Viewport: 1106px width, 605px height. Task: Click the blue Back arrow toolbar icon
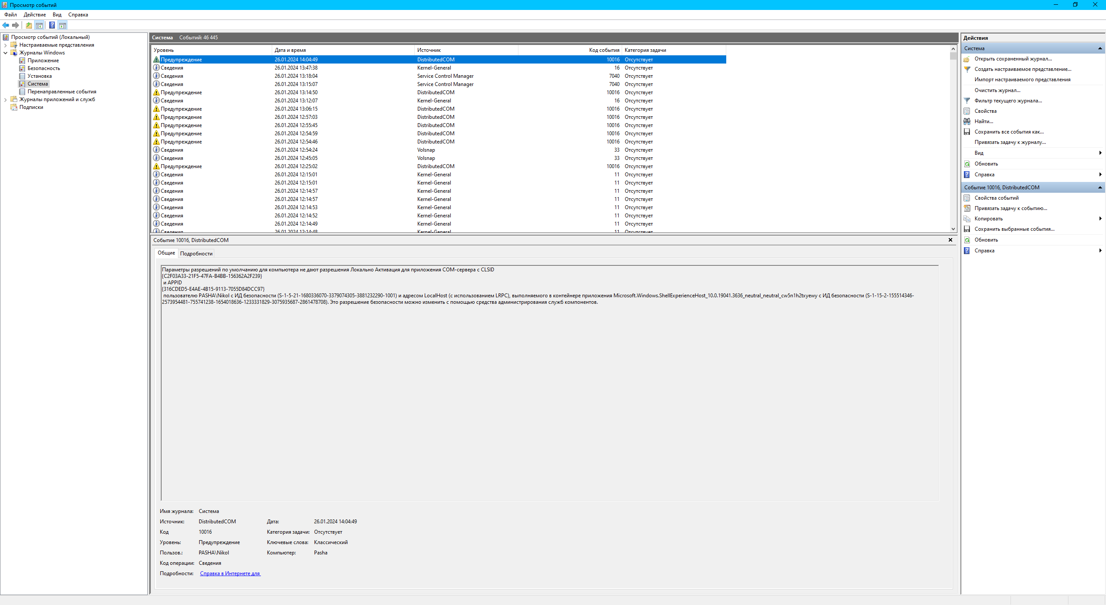[x=6, y=25]
